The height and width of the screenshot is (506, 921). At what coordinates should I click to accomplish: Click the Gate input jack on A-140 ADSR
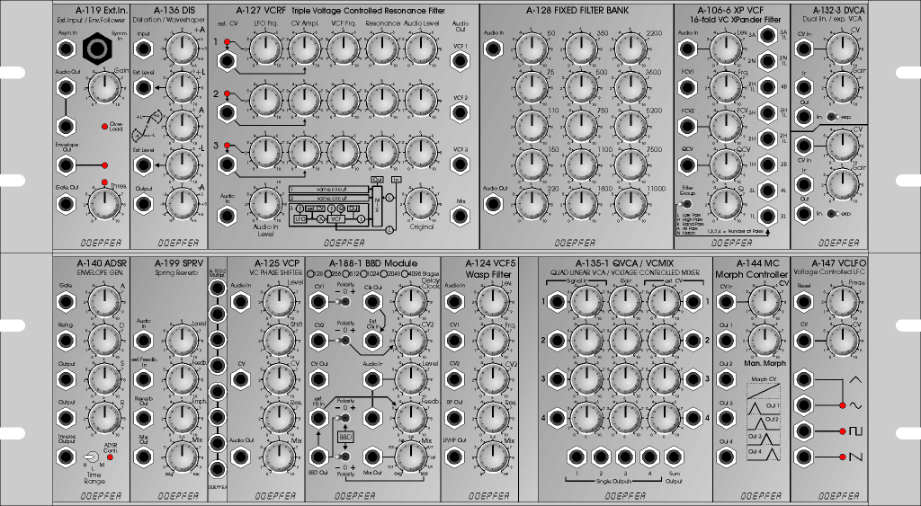click(x=64, y=301)
